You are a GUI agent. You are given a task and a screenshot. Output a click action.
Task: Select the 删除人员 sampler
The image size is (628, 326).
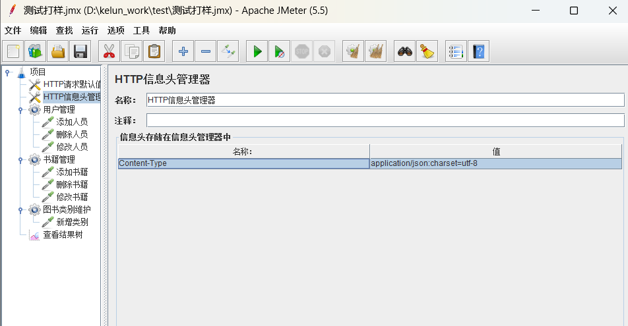tap(72, 134)
